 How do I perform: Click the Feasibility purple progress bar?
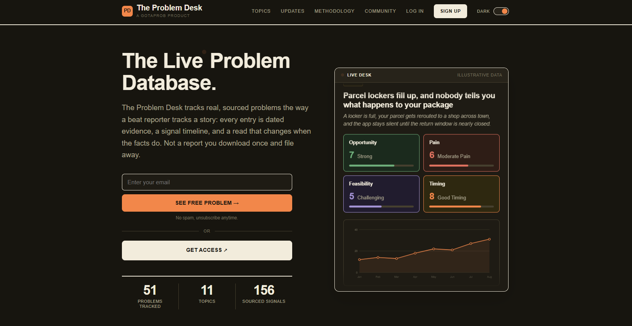pyautogui.click(x=381, y=207)
